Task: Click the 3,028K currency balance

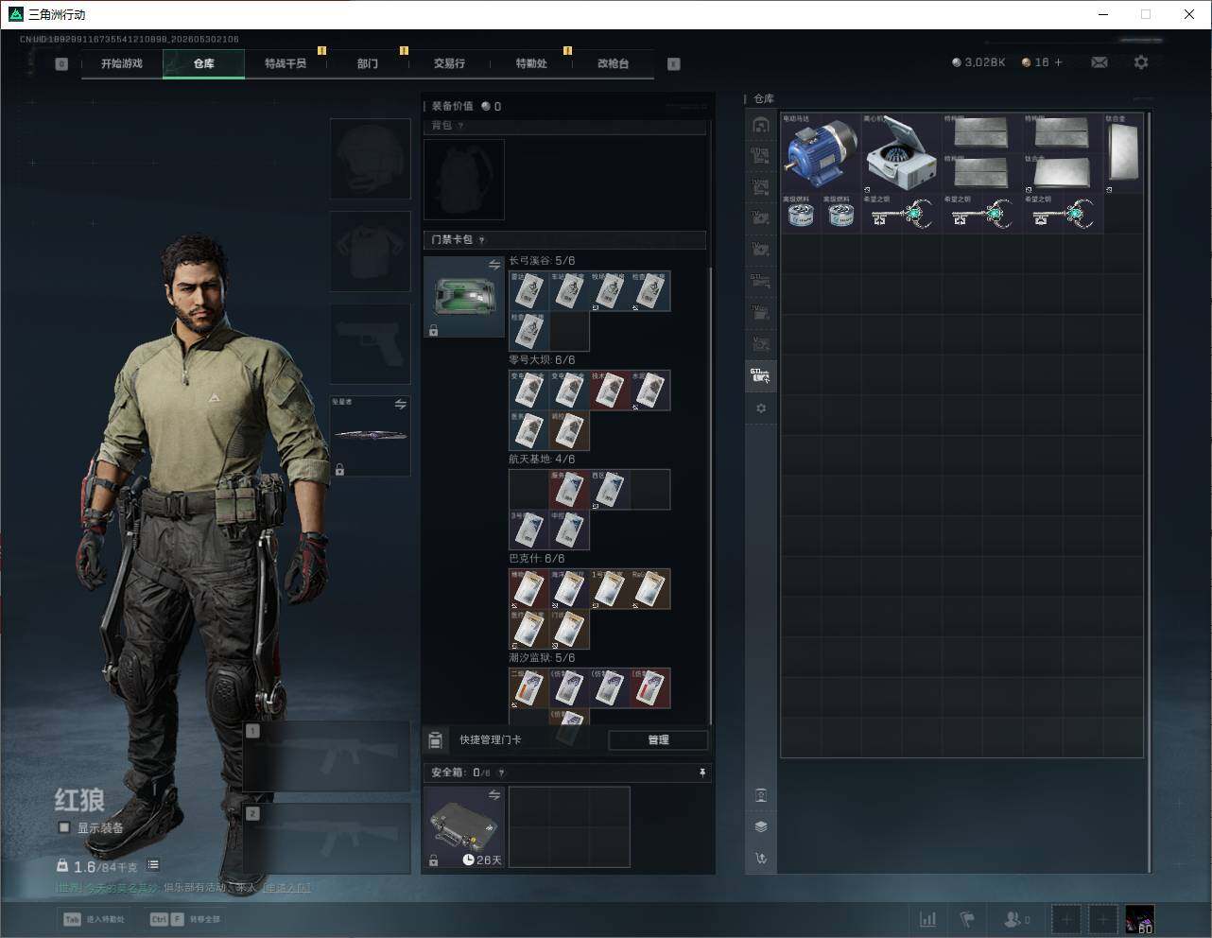Action: click(978, 62)
